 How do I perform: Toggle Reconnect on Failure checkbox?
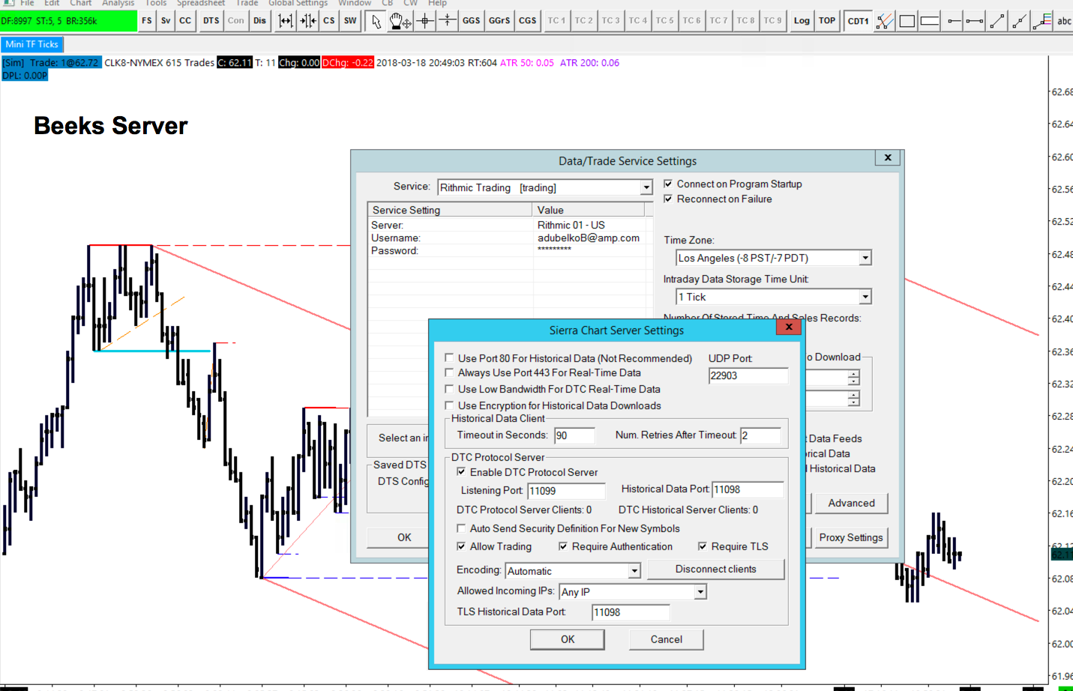click(668, 199)
